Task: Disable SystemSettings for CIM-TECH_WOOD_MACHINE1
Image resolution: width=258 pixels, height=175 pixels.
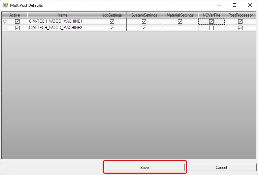Action: [x=144, y=21]
